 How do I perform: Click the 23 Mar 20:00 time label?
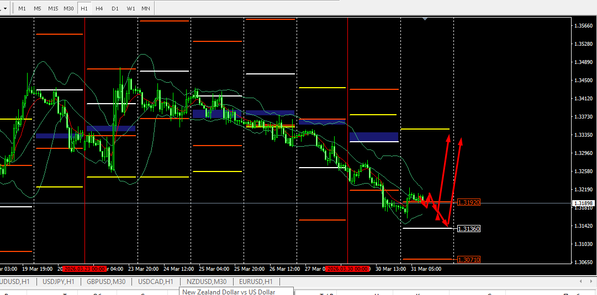coord(143,269)
